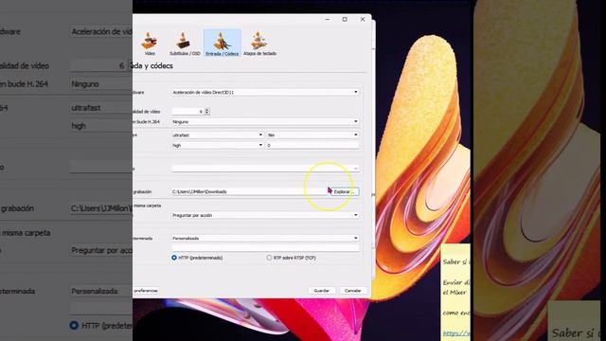Open the Atajos de teclado preferences icon
606x341 pixels.
[259, 44]
